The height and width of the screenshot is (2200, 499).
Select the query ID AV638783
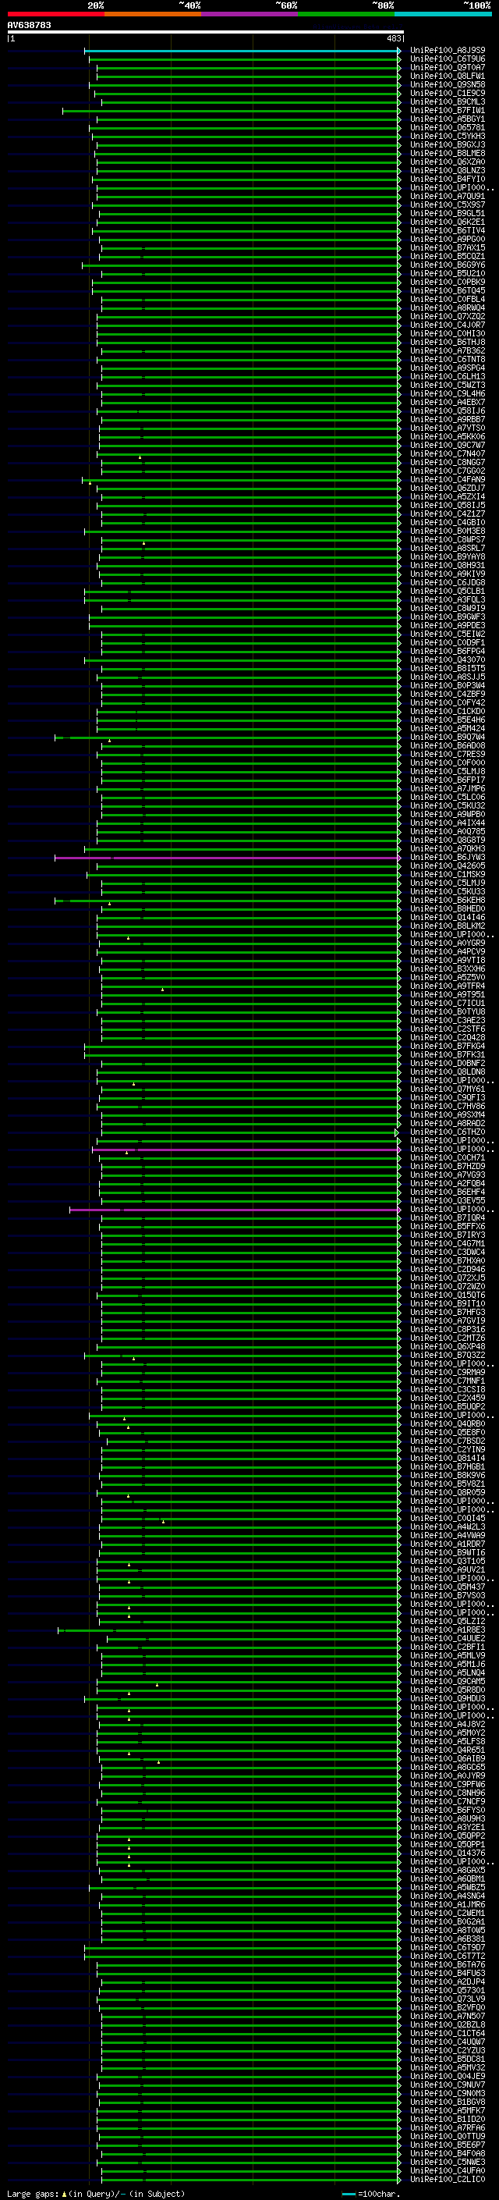click(x=29, y=25)
